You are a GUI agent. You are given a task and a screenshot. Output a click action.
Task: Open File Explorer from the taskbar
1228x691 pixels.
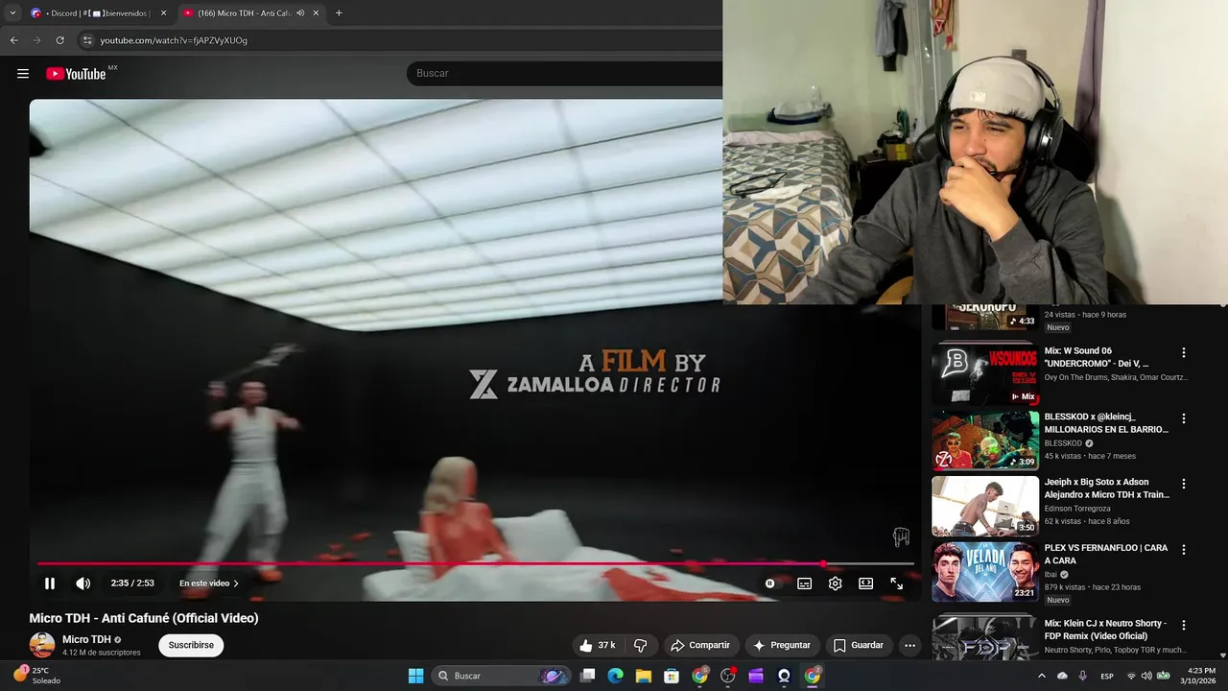644,676
